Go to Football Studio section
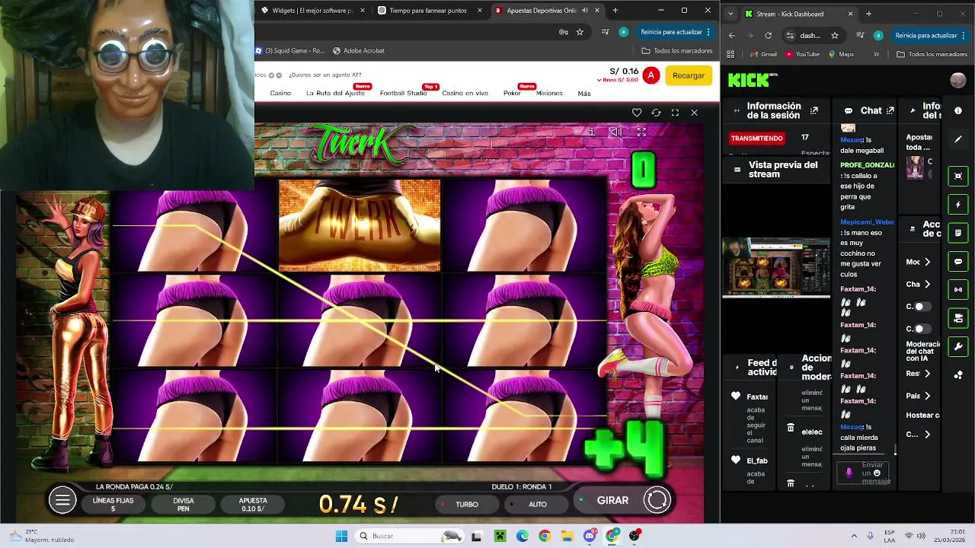Screen dimensions: 975x548 [x=403, y=93]
